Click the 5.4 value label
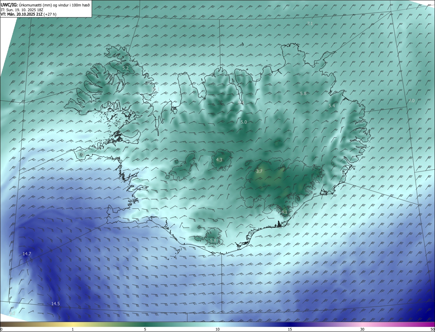Viewport: 435px width, 332px height. 332,106
